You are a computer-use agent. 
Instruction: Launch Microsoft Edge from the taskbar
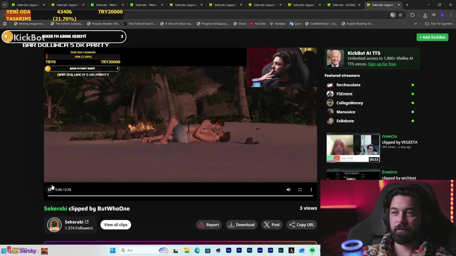(x=197, y=251)
